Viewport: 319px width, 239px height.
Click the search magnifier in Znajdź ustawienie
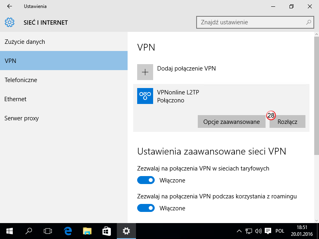coord(308,22)
